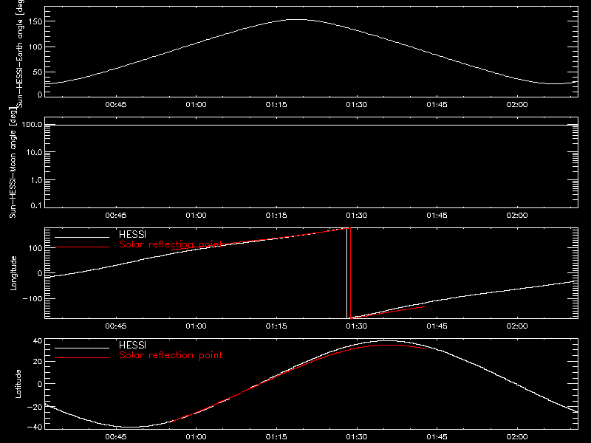The width and height of the screenshot is (591, 443).
Task: Click the 1.0 tick on Moon angle plot
Action: point(36,180)
